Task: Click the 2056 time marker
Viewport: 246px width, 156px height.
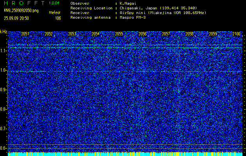Action: [x=143, y=34]
